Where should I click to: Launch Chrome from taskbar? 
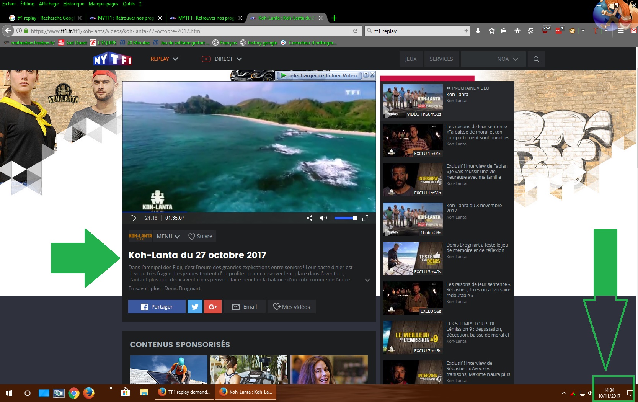click(x=74, y=393)
